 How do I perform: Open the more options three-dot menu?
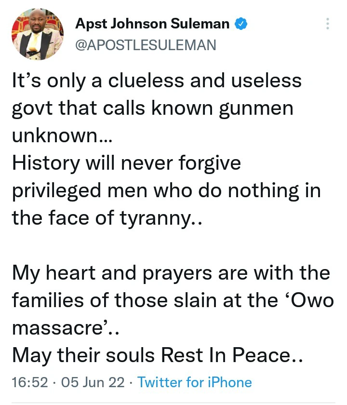coord(328,24)
